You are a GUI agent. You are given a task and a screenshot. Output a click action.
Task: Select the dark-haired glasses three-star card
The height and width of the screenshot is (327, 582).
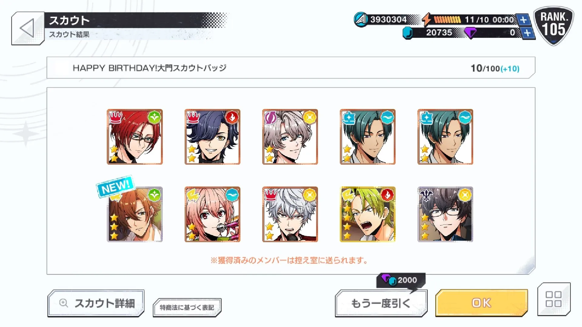tap(445, 214)
